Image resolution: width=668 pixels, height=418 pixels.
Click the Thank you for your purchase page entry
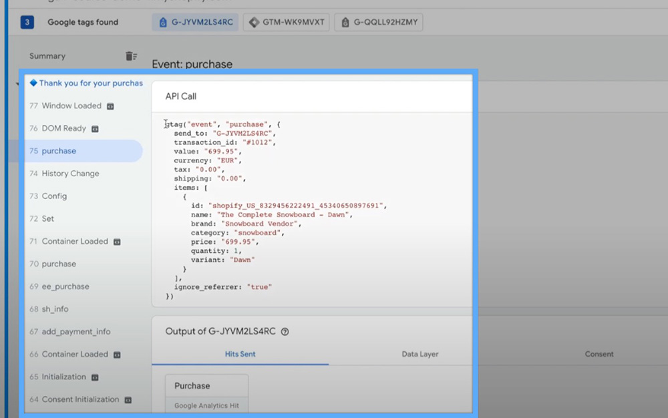point(86,83)
